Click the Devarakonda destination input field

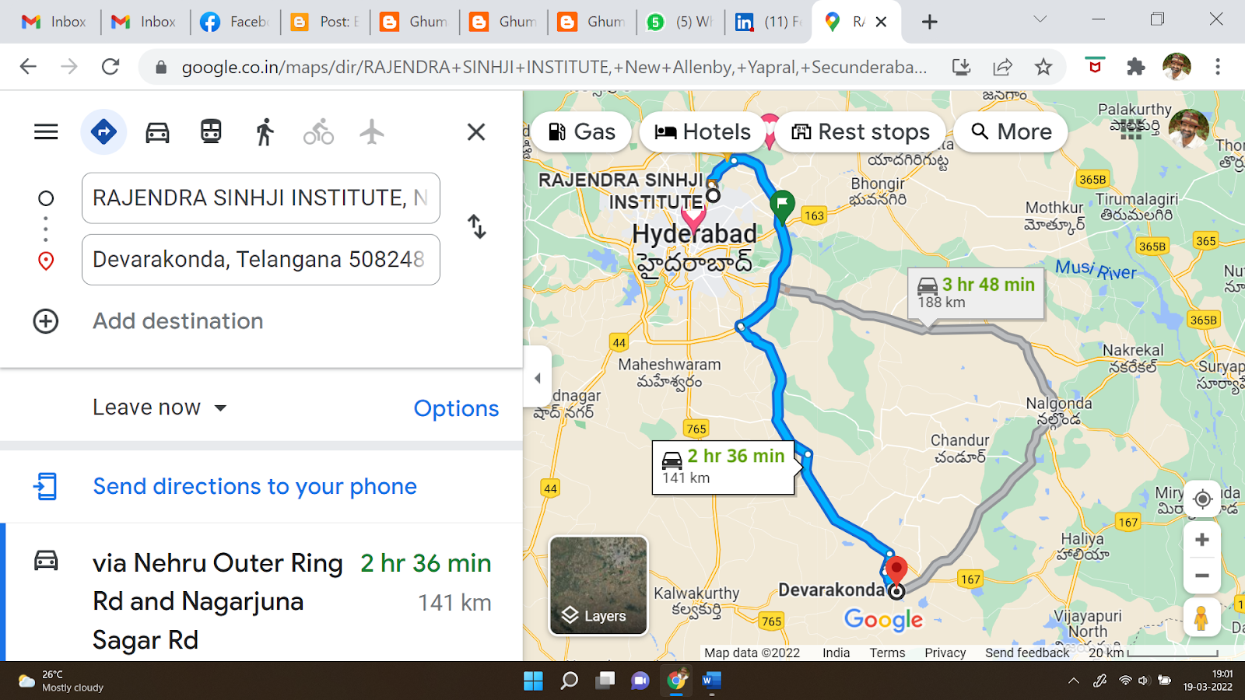[x=261, y=260]
